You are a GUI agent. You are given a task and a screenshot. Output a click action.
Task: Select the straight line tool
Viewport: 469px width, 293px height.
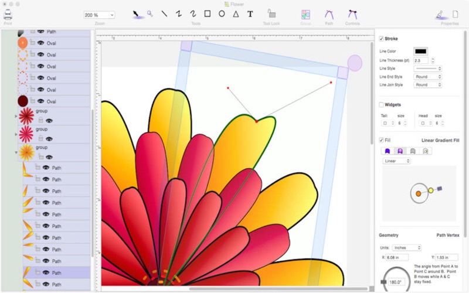164,13
